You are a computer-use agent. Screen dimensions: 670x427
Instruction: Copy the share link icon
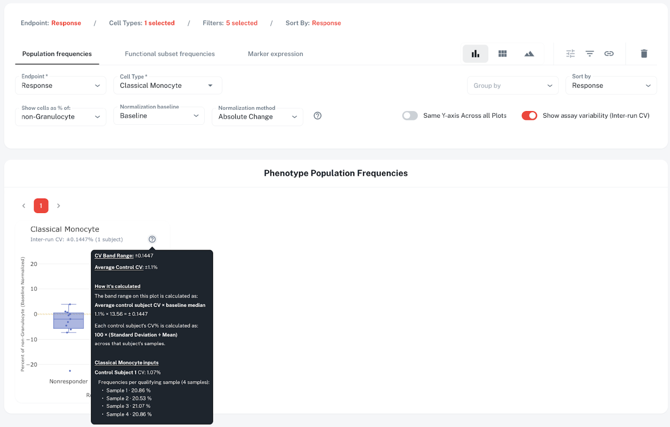tap(609, 54)
